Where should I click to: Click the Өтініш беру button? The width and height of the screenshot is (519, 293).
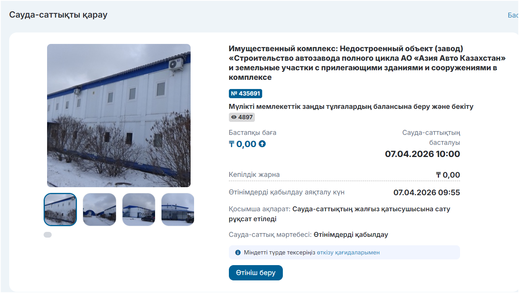pyautogui.click(x=256, y=273)
